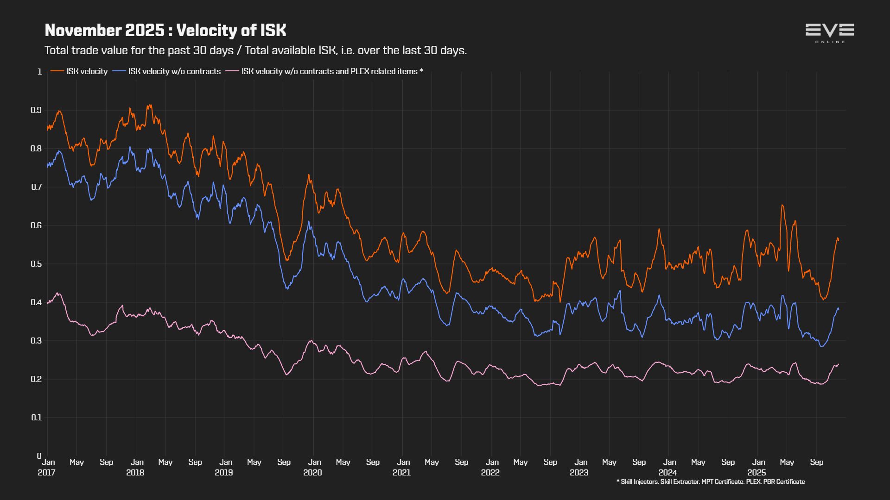This screenshot has height=500, width=890.
Task: Click the x-axis label Jan 2017
Action: click(47, 467)
